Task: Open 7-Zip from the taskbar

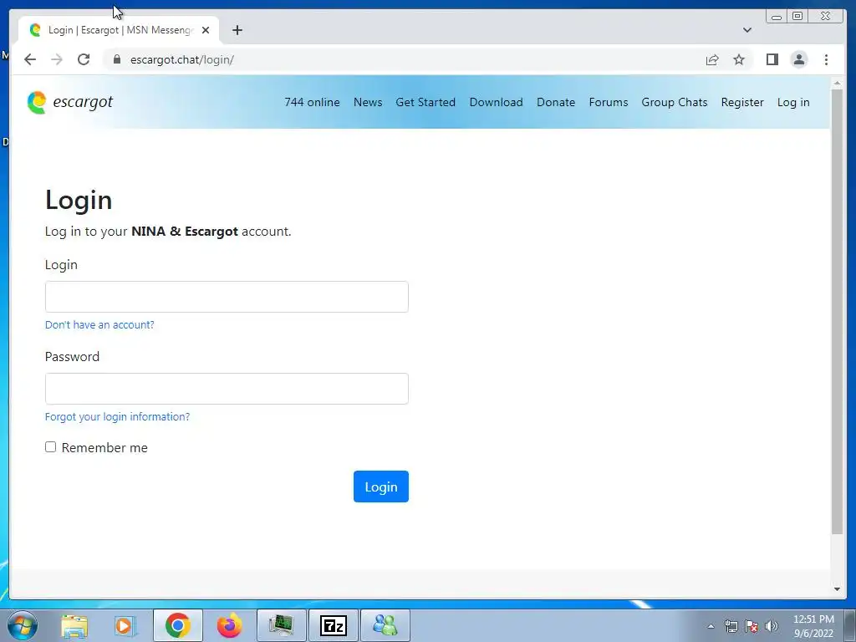Action: (333, 625)
